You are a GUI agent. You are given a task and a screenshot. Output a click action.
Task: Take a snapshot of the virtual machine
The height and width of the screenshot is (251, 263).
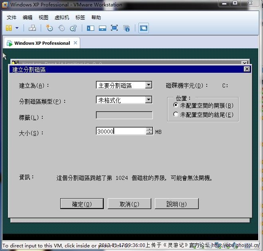click(x=49, y=28)
